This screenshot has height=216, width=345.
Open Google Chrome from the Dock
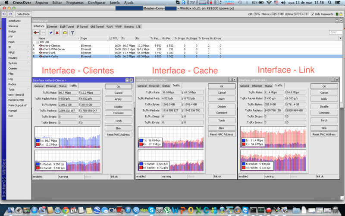point(66,210)
